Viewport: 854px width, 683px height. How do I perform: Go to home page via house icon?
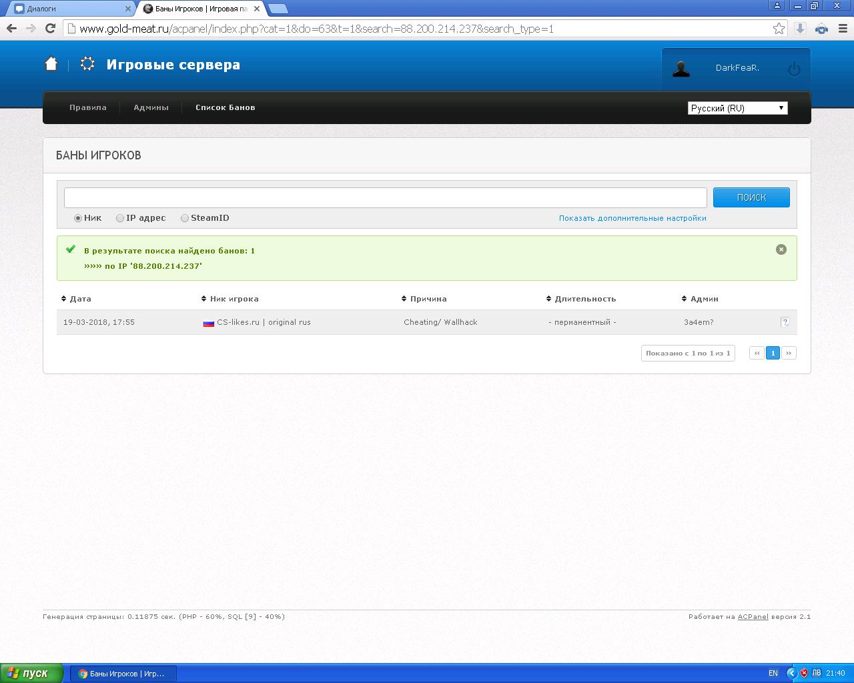[51, 64]
